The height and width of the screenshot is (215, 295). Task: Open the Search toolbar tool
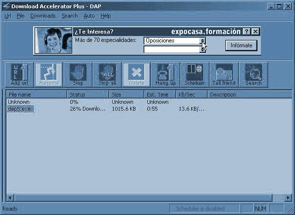pos(253,75)
